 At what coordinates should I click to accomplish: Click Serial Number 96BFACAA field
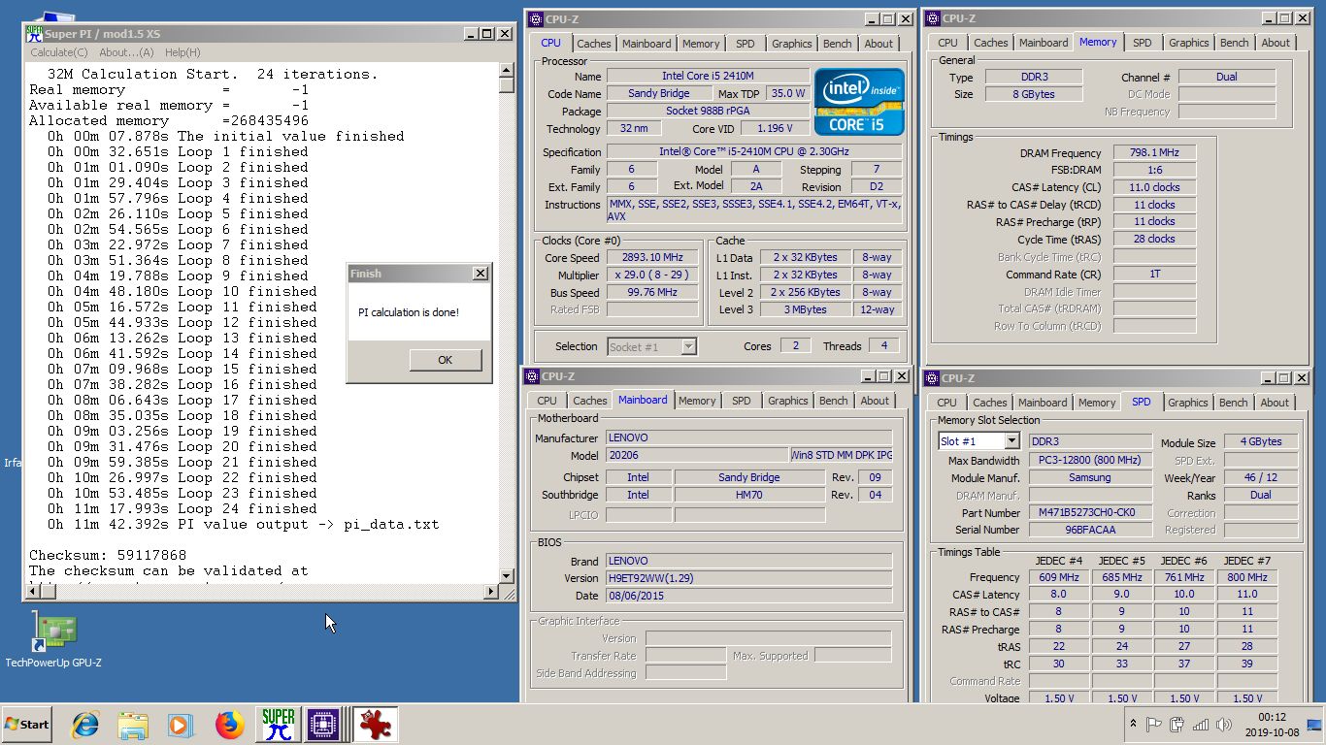1090,530
